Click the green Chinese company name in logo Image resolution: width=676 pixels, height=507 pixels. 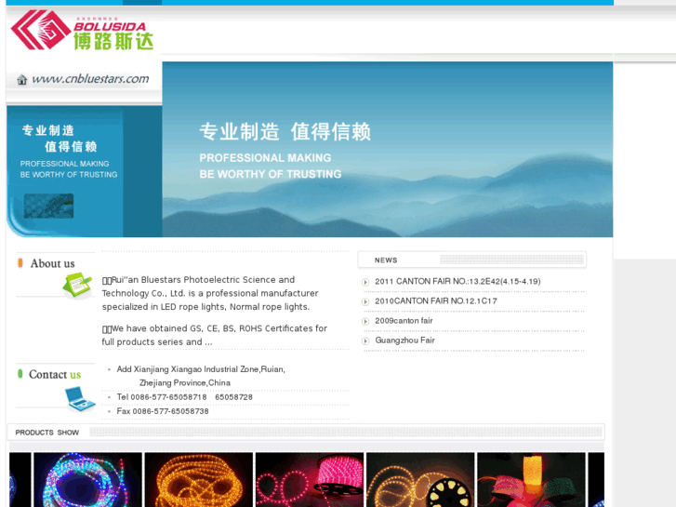pyautogui.click(x=113, y=42)
